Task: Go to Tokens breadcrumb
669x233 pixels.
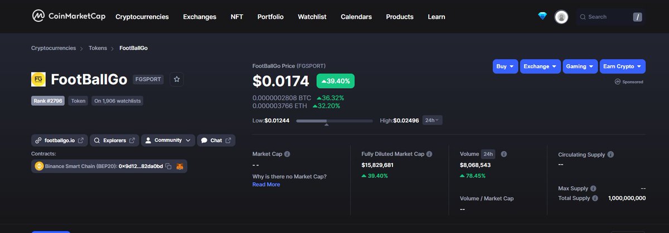Action: click(98, 48)
